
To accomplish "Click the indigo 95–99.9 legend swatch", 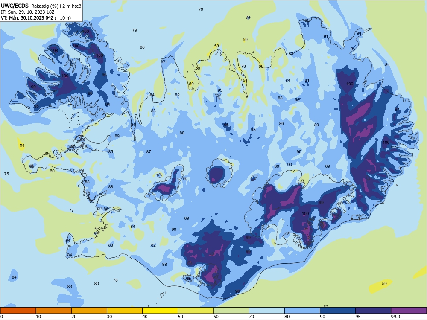I will click(373, 311).
